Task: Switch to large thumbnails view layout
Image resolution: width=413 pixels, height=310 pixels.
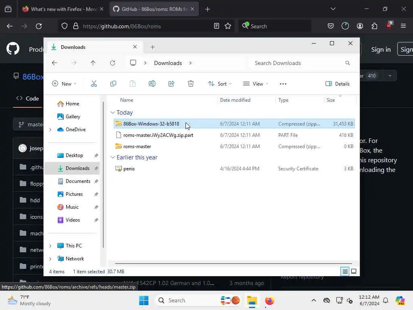Action: tap(354, 271)
